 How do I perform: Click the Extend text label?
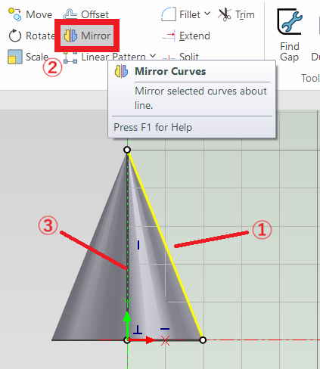(194, 36)
